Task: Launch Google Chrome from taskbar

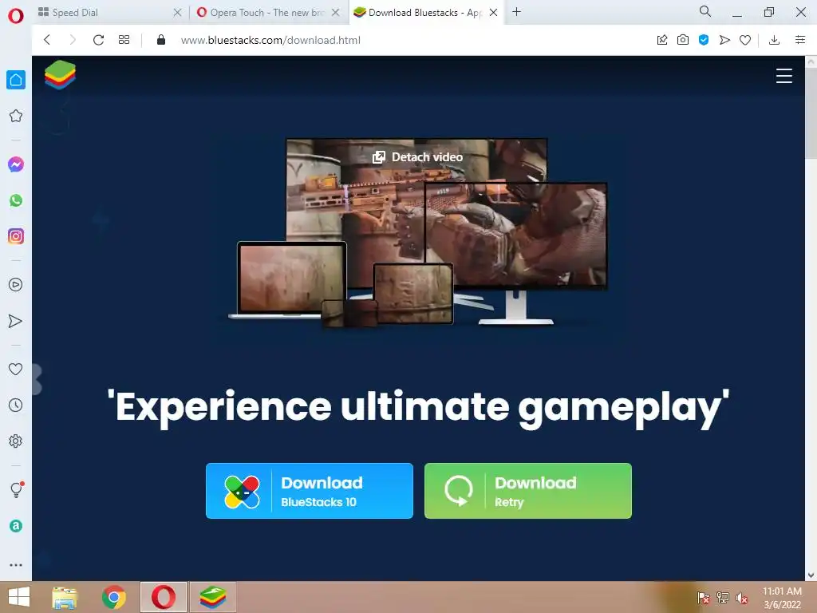Action: [x=114, y=597]
